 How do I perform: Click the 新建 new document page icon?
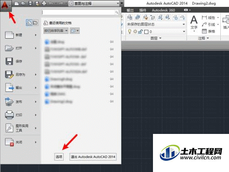(9, 35)
